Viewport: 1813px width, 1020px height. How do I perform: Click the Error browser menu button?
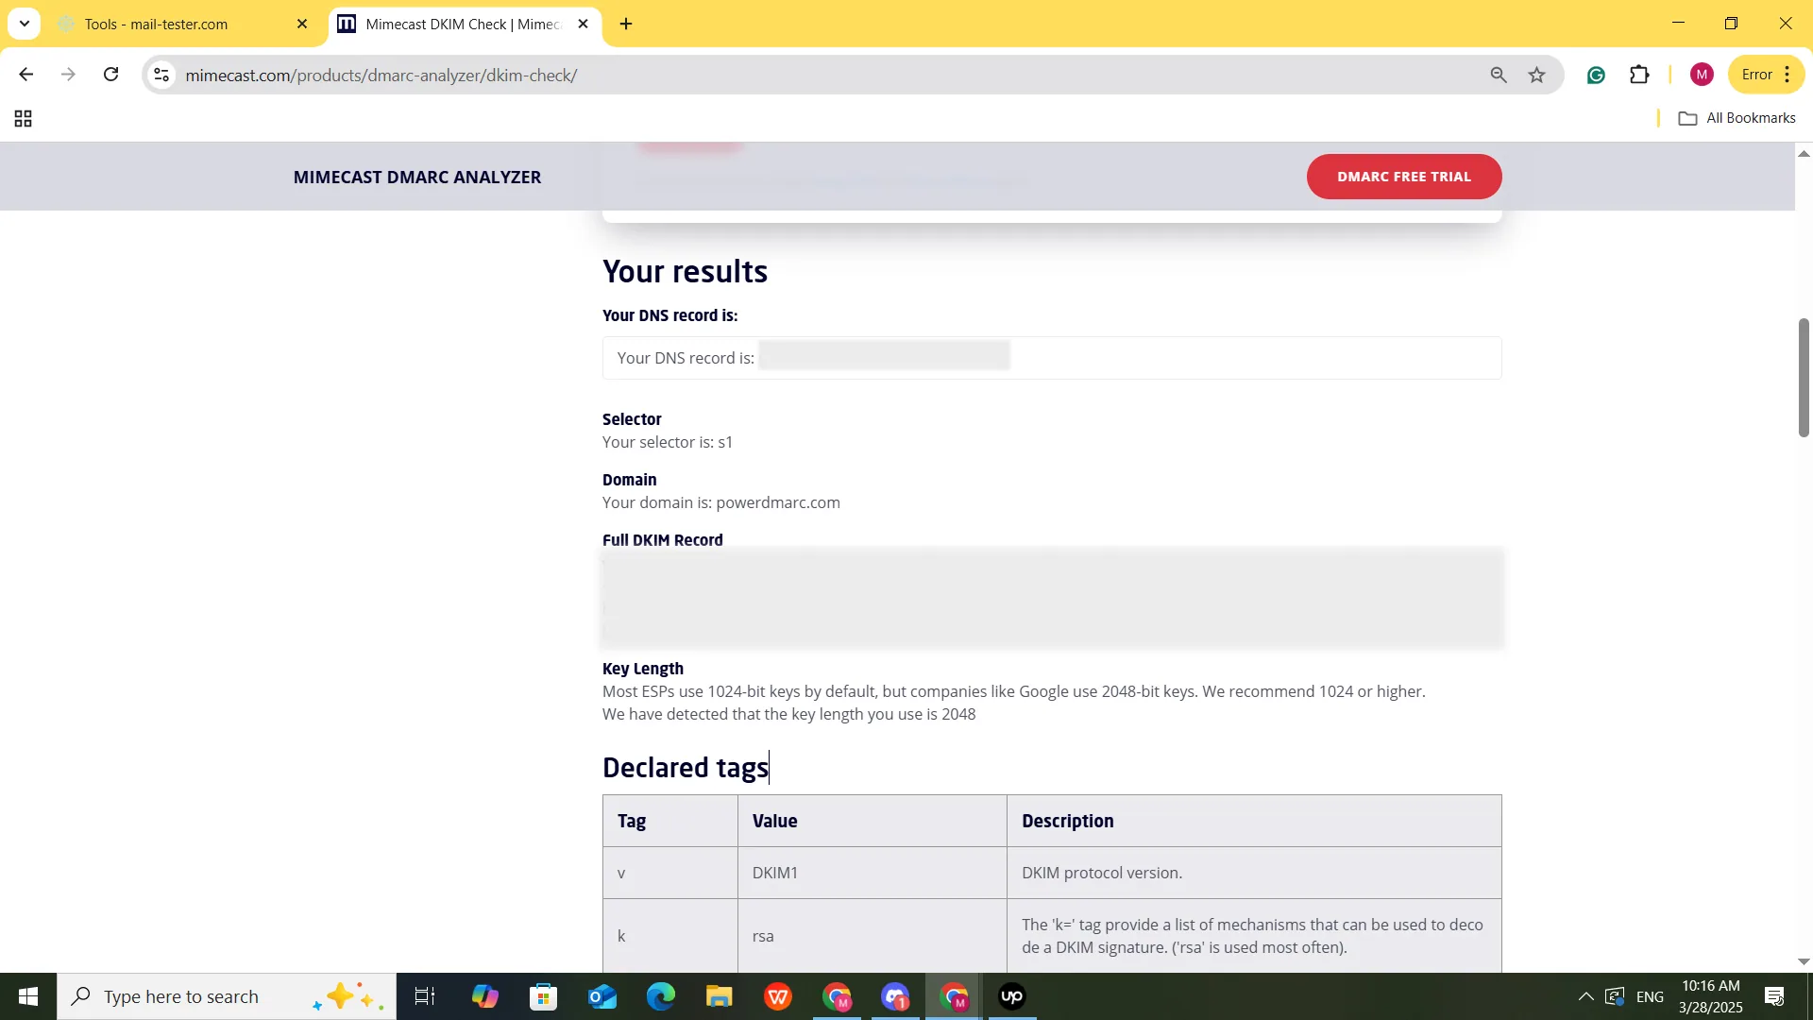pos(1766,75)
